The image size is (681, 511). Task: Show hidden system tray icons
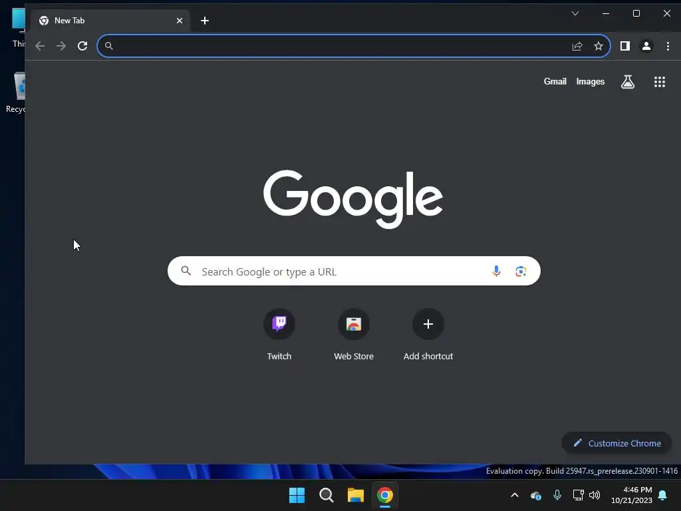tap(515, 495)
